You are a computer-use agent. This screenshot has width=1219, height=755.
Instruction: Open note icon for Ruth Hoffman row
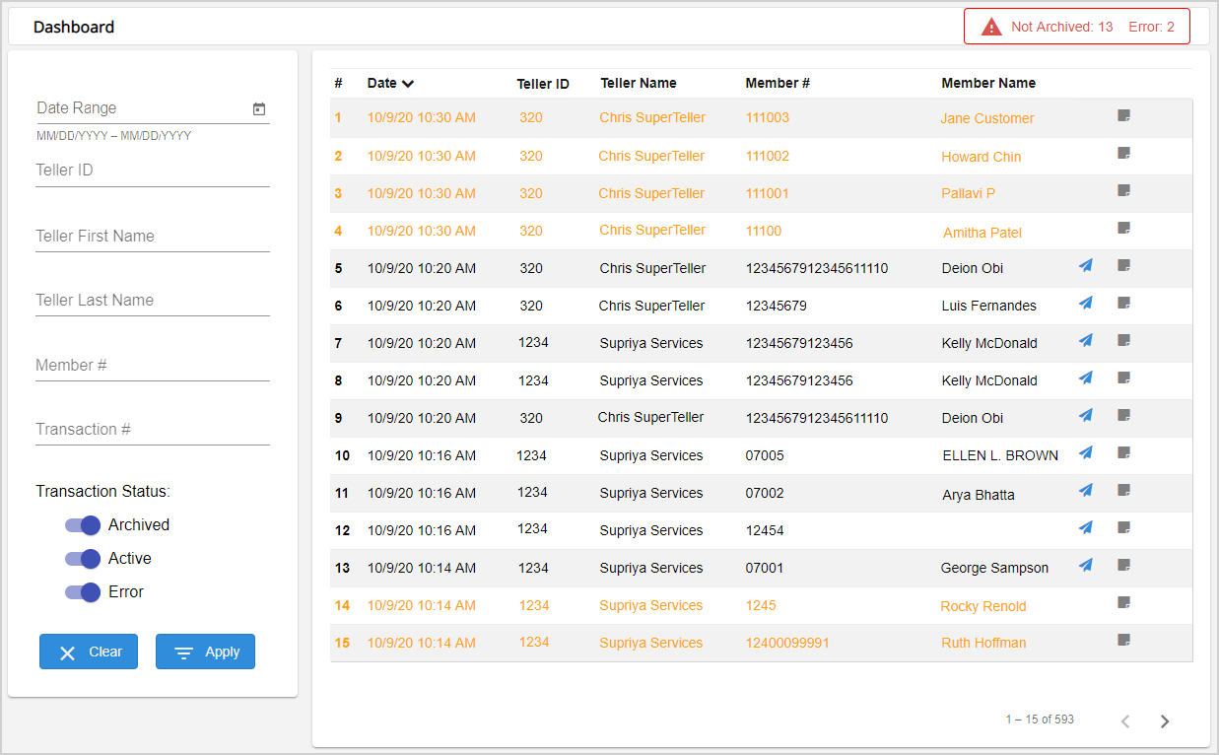[x=1123, y=641]
